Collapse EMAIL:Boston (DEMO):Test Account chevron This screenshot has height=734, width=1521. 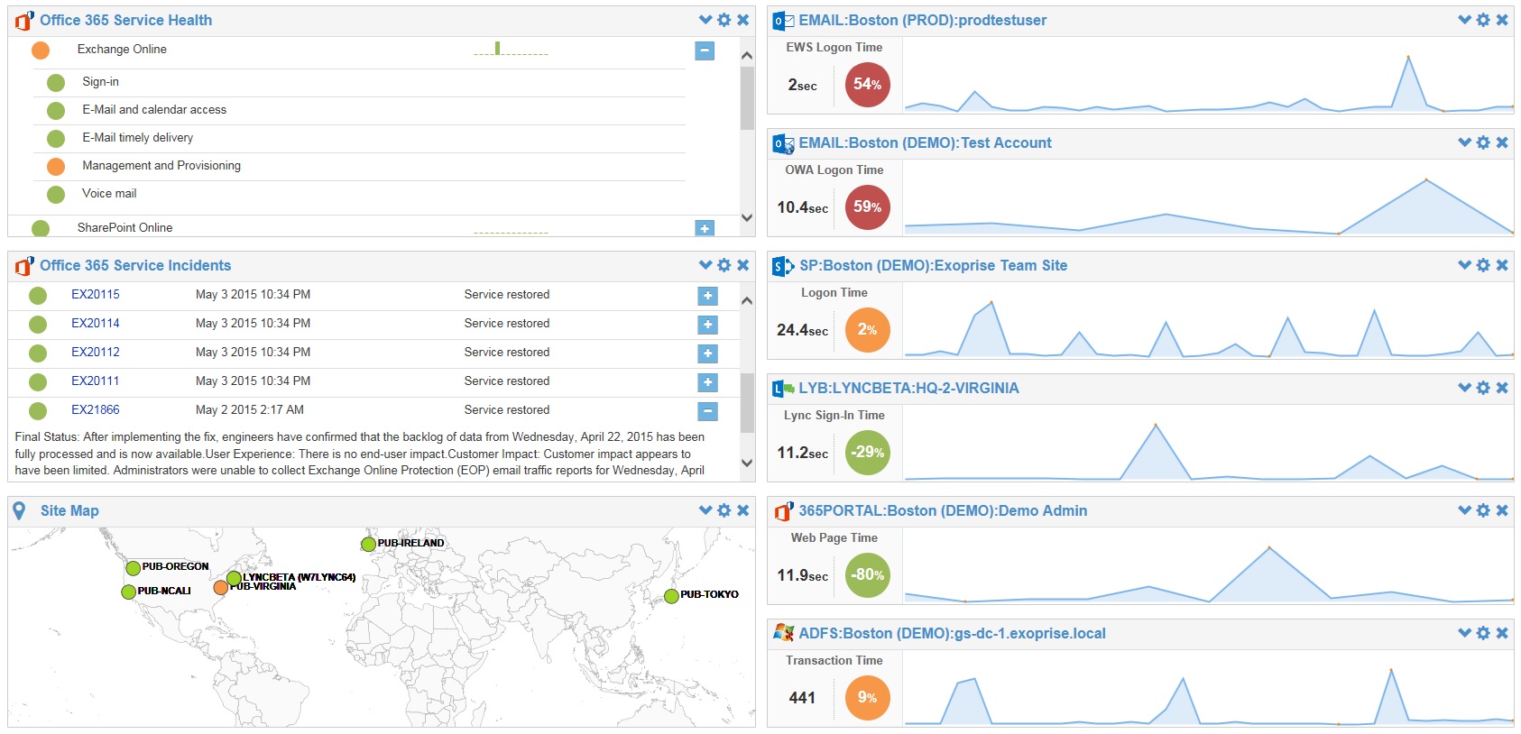click(1465, 142)
